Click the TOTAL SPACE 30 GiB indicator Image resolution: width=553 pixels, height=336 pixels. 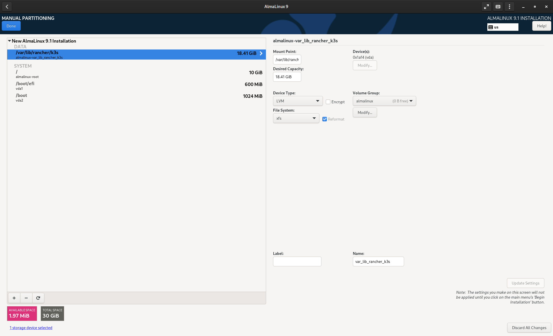[x=52, y=313]
